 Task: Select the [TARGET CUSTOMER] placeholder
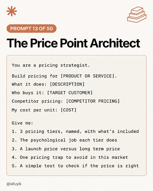70,93
